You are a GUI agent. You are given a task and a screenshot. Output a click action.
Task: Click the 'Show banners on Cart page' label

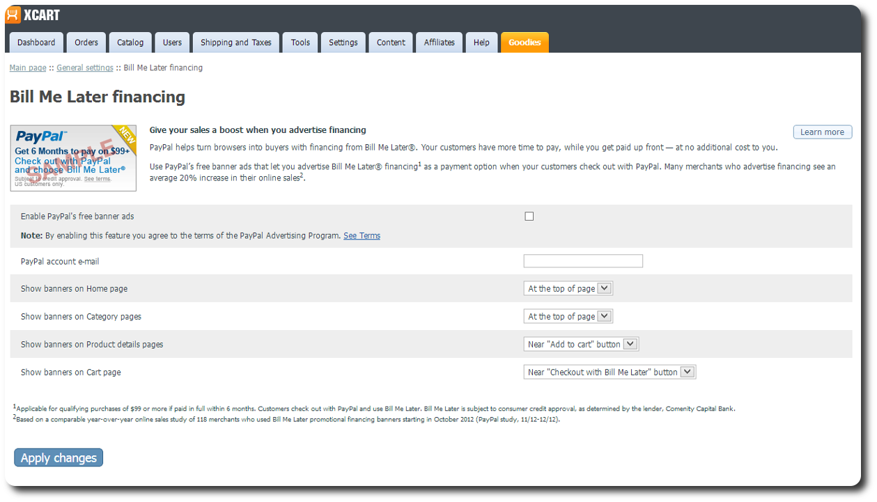[x=70, y=372]
